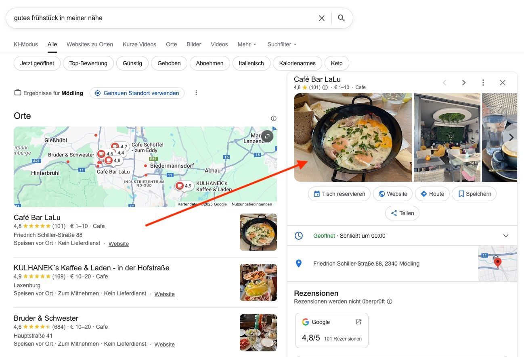This screenshot has height=357, width=524.
Task: Open KULHANEK's Kaffee & Laden result title
Action: click(x=92, y=268)
